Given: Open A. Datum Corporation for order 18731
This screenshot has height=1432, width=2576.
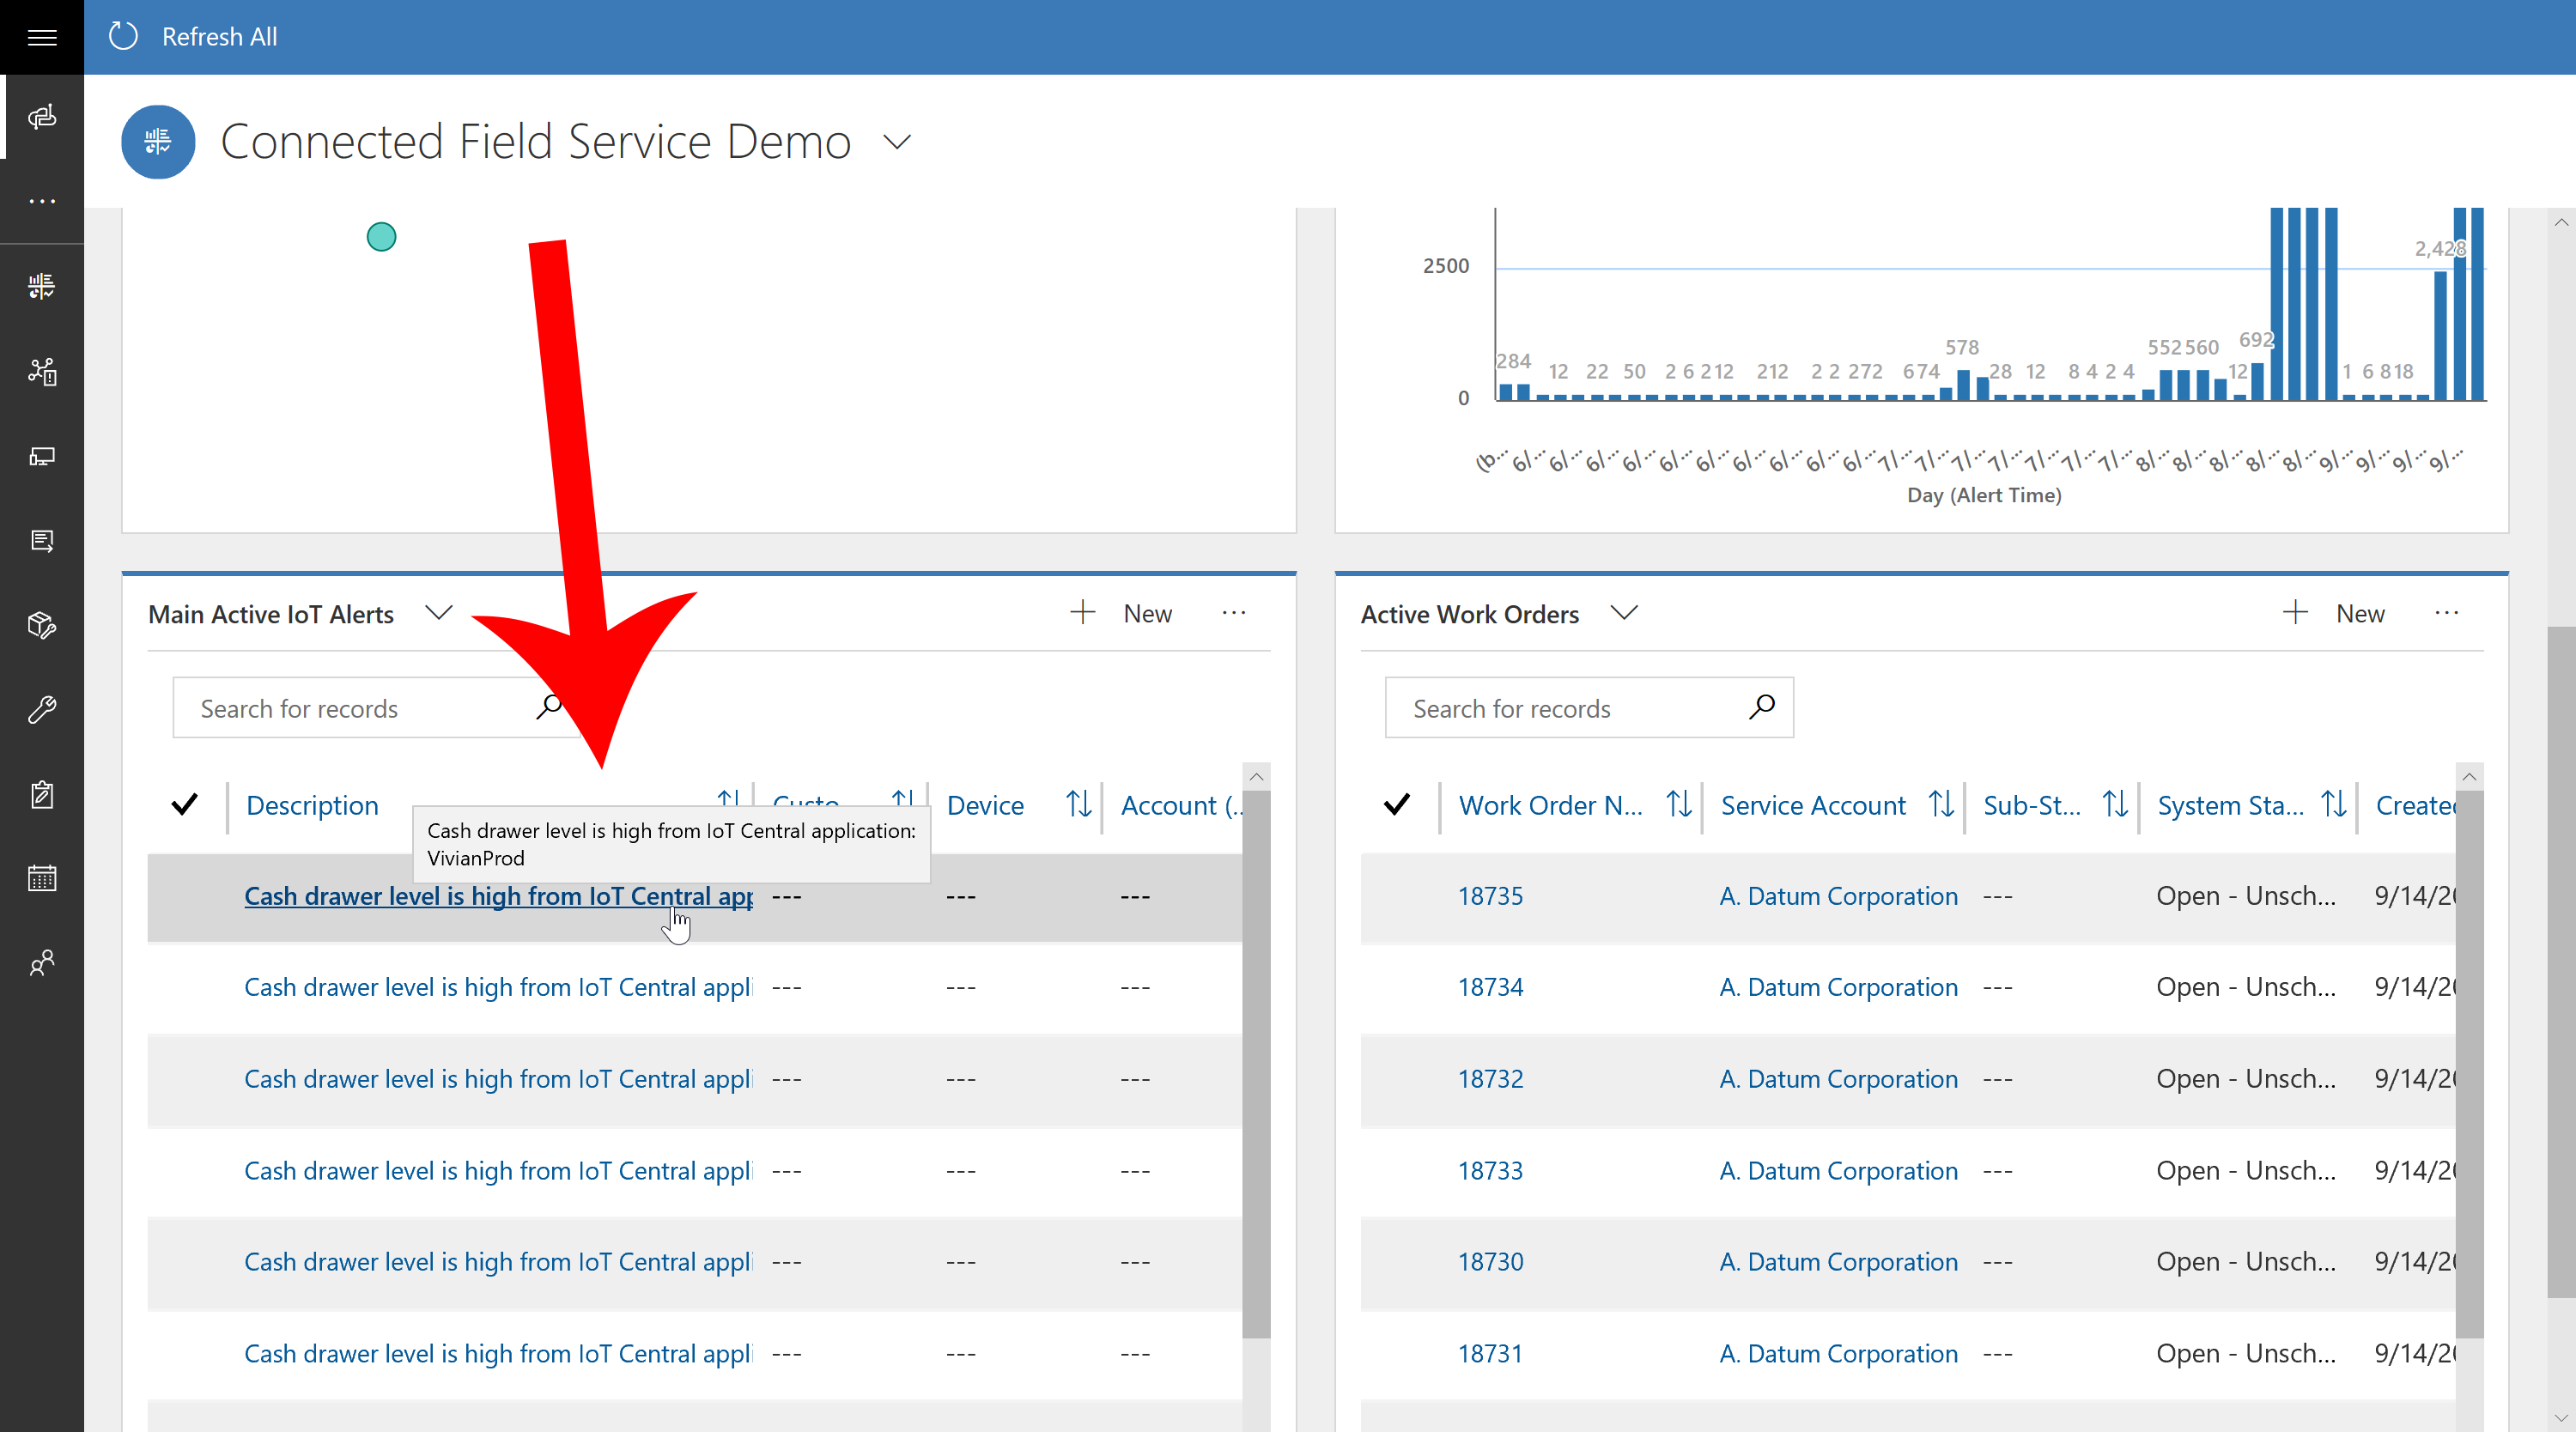Looking at the screenshot, I should 1838,1353.
